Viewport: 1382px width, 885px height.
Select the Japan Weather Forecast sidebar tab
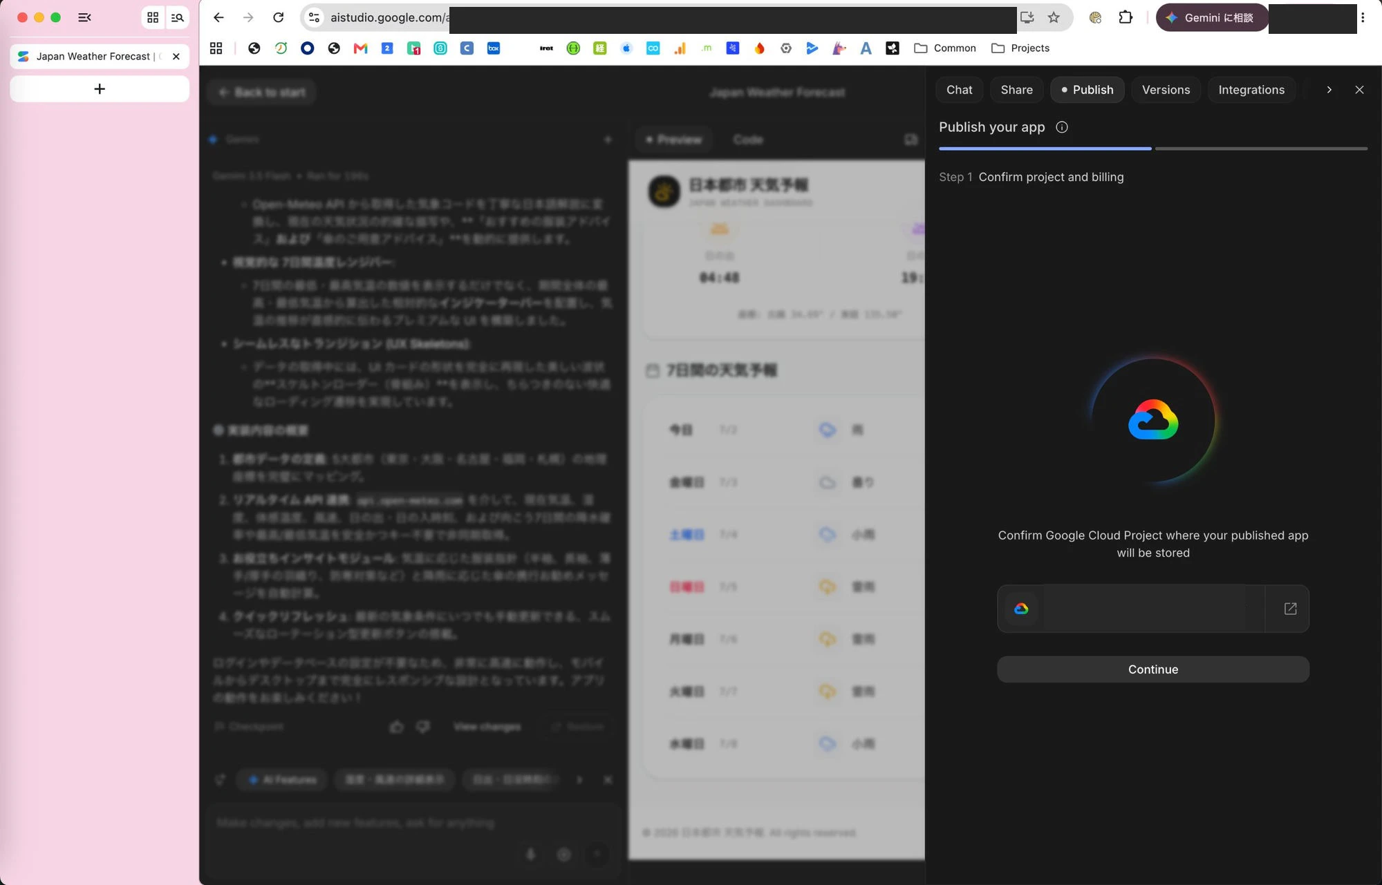100,56
